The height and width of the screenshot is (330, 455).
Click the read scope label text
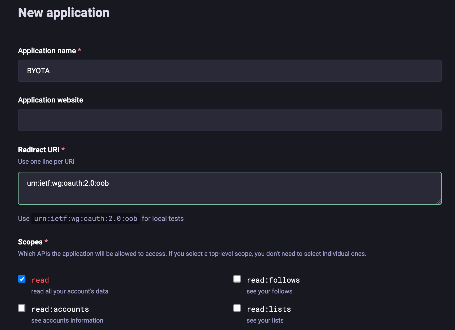tap(40, 280)
